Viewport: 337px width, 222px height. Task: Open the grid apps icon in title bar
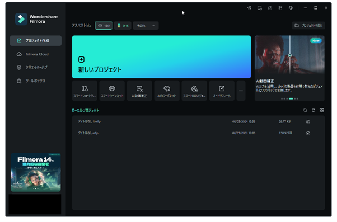click(x=280, y=8)
